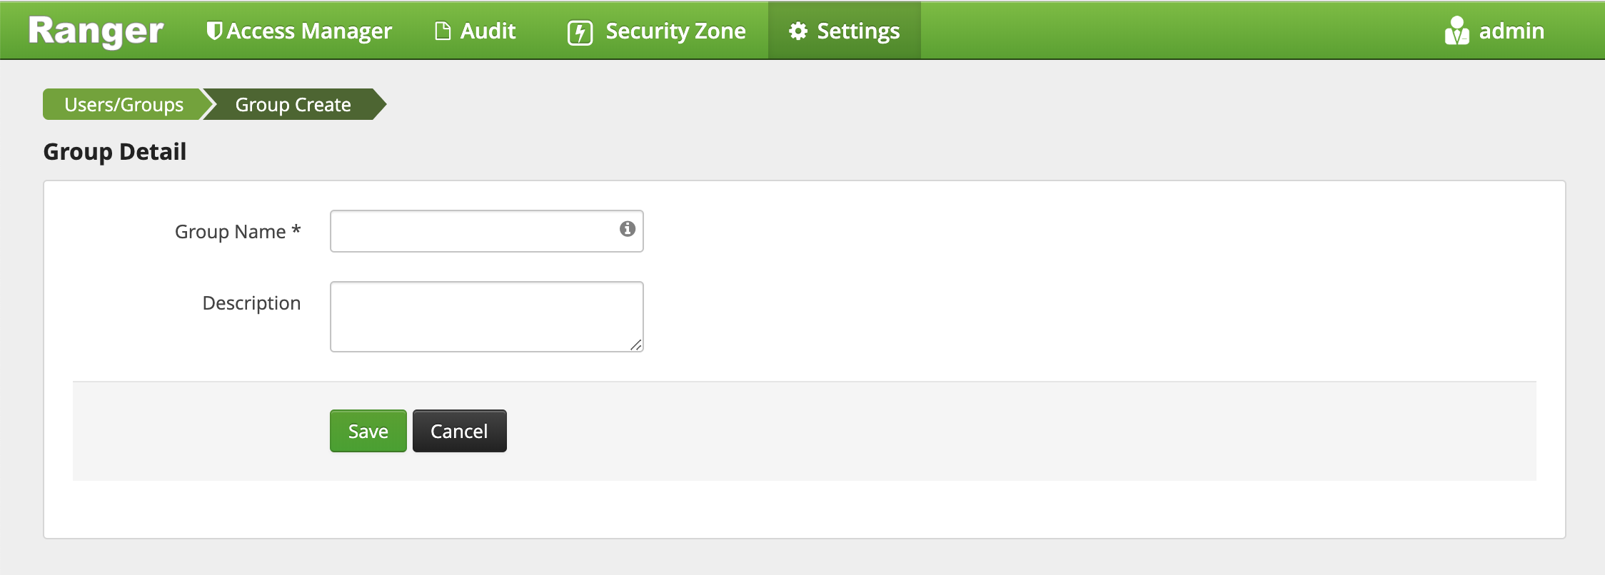Image resolution: width=1605 pixels, height=575 pixels.
Task: Open the Security Zone text label
Action: coord(675,31)
